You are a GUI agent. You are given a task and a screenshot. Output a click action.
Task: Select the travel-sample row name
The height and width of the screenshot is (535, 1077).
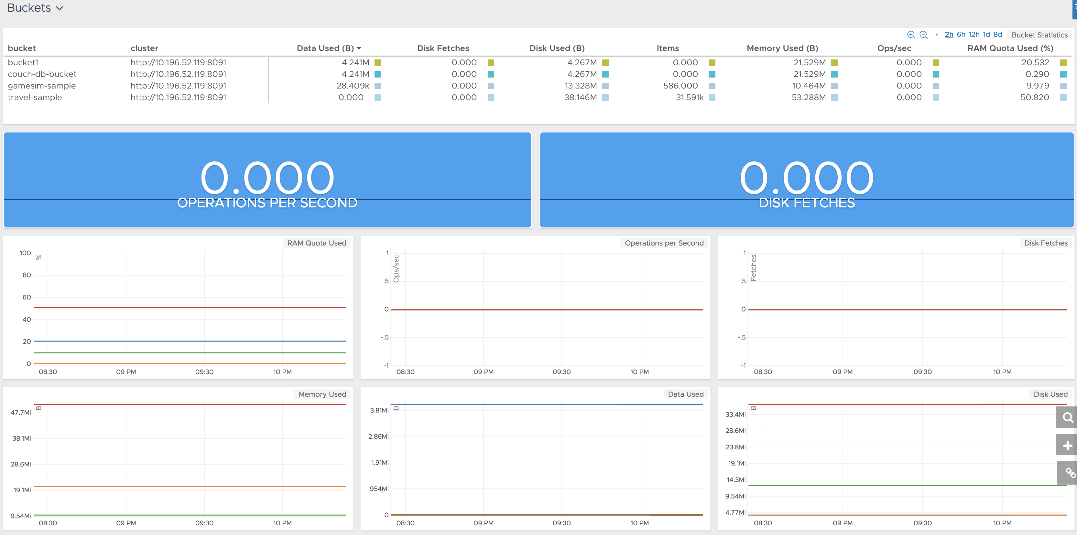(35, 98)
